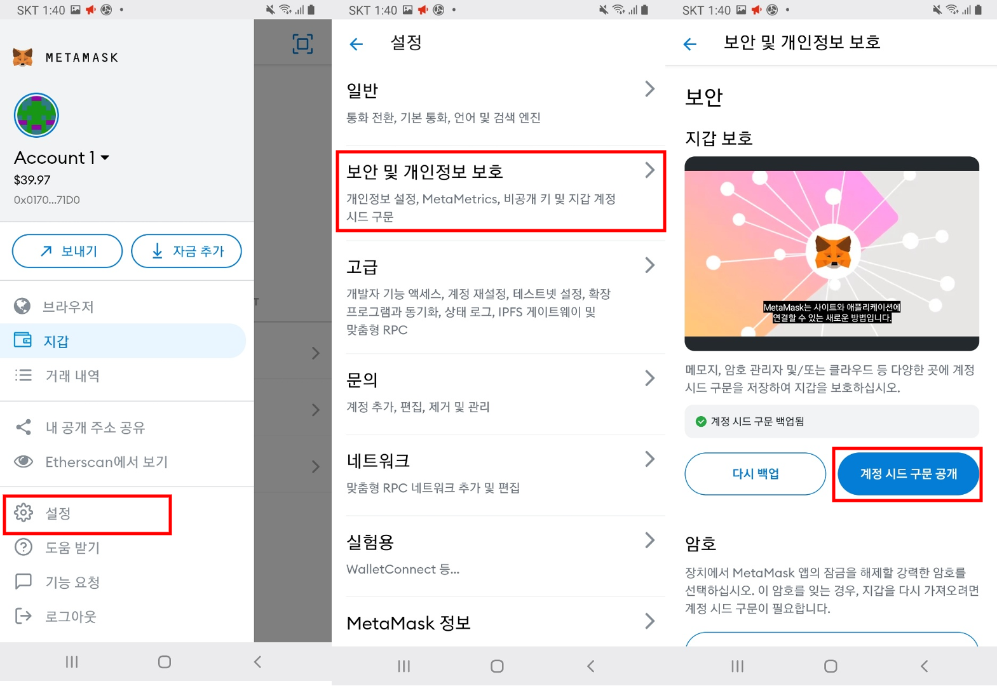Open 보안 및 개인정보 보호 settings row
This screenshot has height=686, width=997.
tap(501, 191)
